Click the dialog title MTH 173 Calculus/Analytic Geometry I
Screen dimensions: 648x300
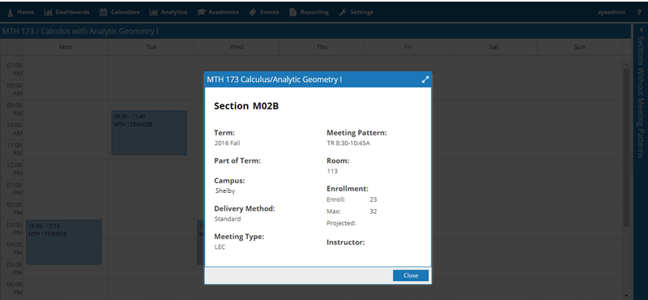coord(275,79)
